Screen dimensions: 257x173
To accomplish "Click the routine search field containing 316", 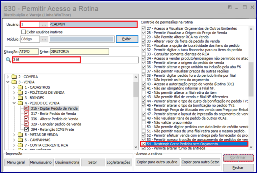I will pos(76,60).
